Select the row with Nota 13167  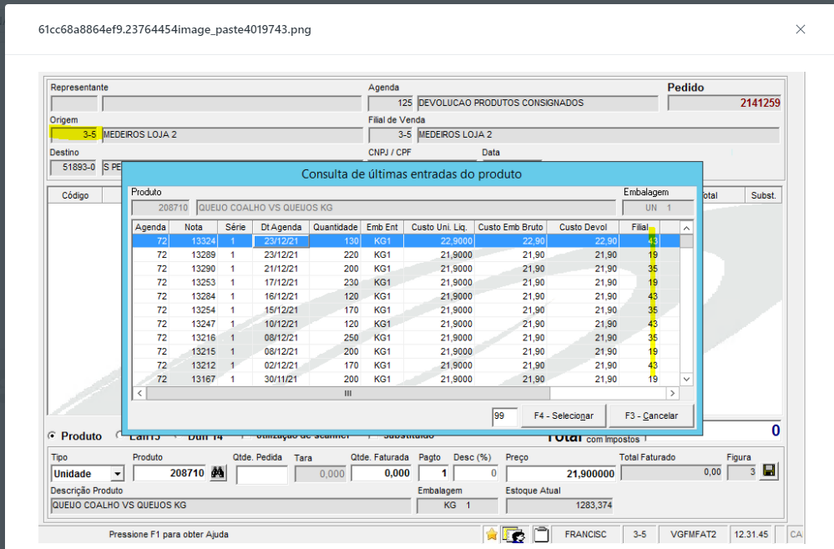[406, 379]
